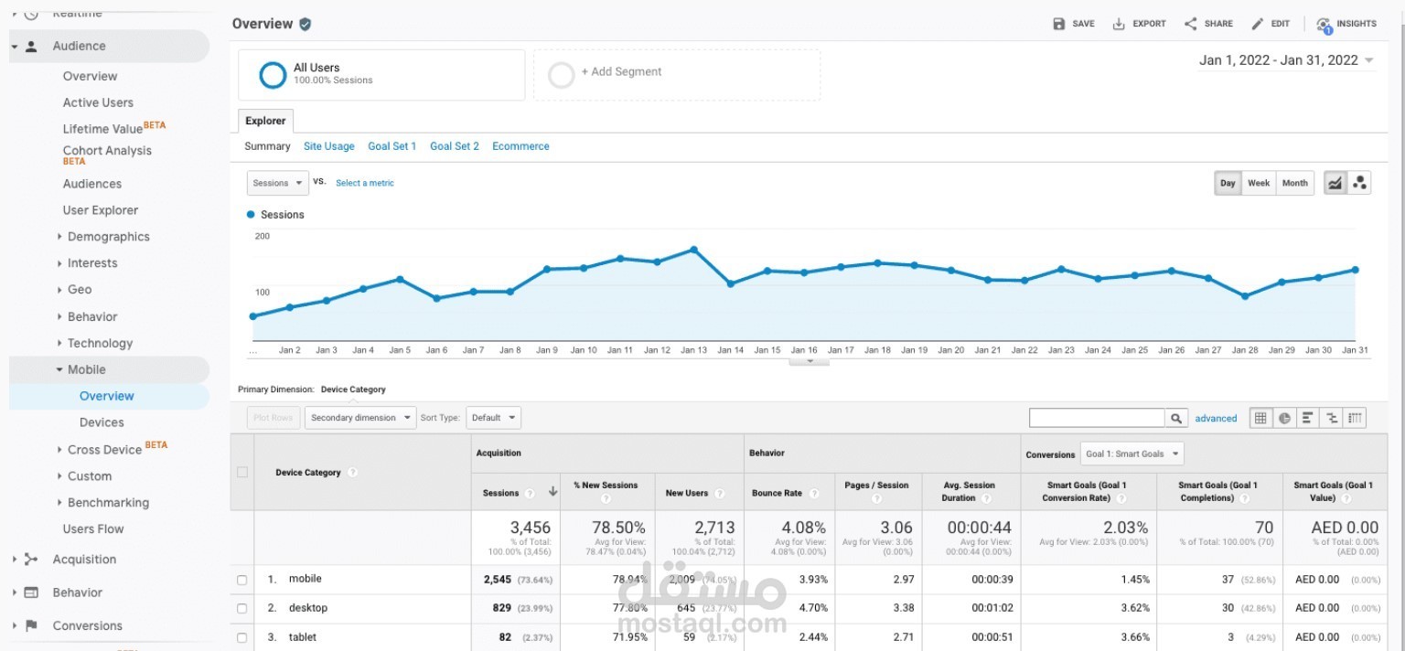
Task: Select the tablet row checkbox
Action: 241,637
